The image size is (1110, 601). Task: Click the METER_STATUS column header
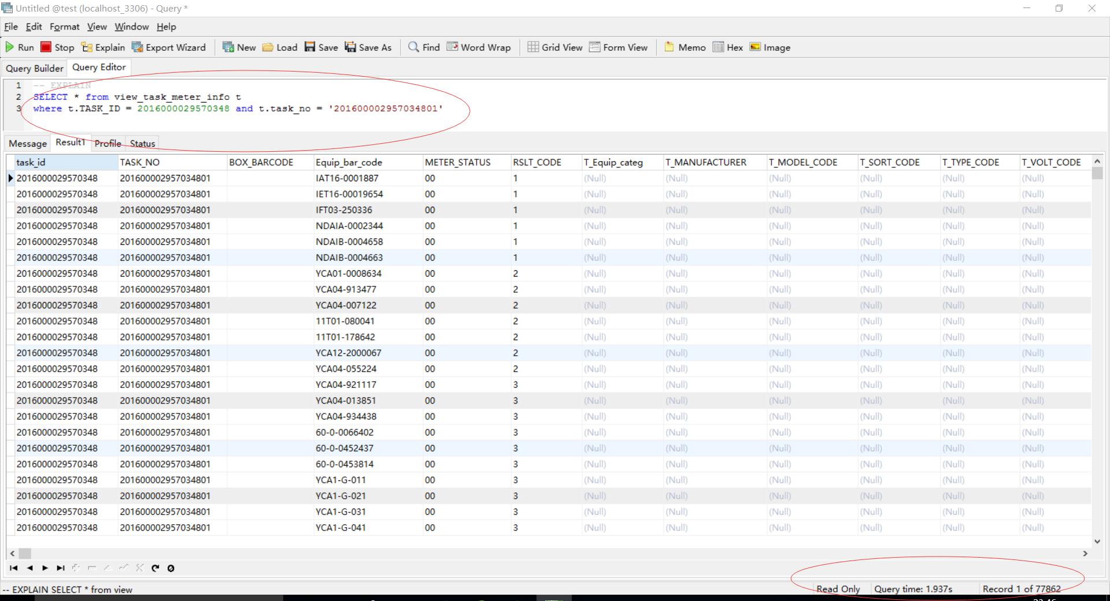(x=467, y=162)
